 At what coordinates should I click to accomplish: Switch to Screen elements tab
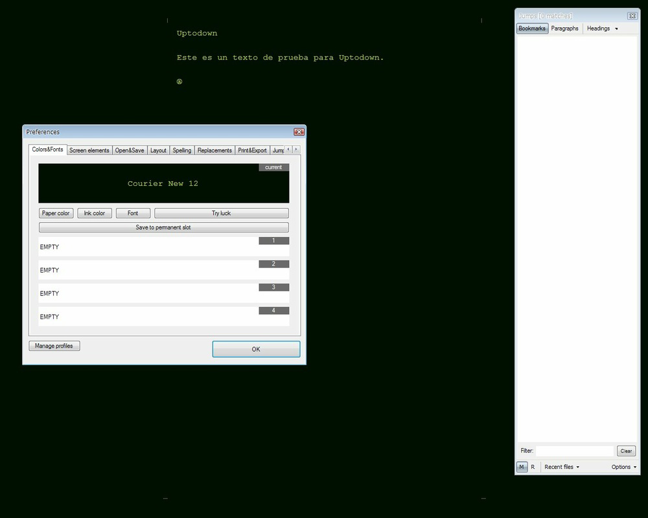89,150
